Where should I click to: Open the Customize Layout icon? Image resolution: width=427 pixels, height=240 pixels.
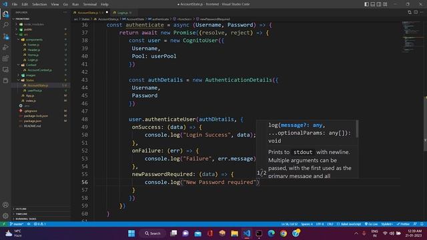tap(385, 4)
